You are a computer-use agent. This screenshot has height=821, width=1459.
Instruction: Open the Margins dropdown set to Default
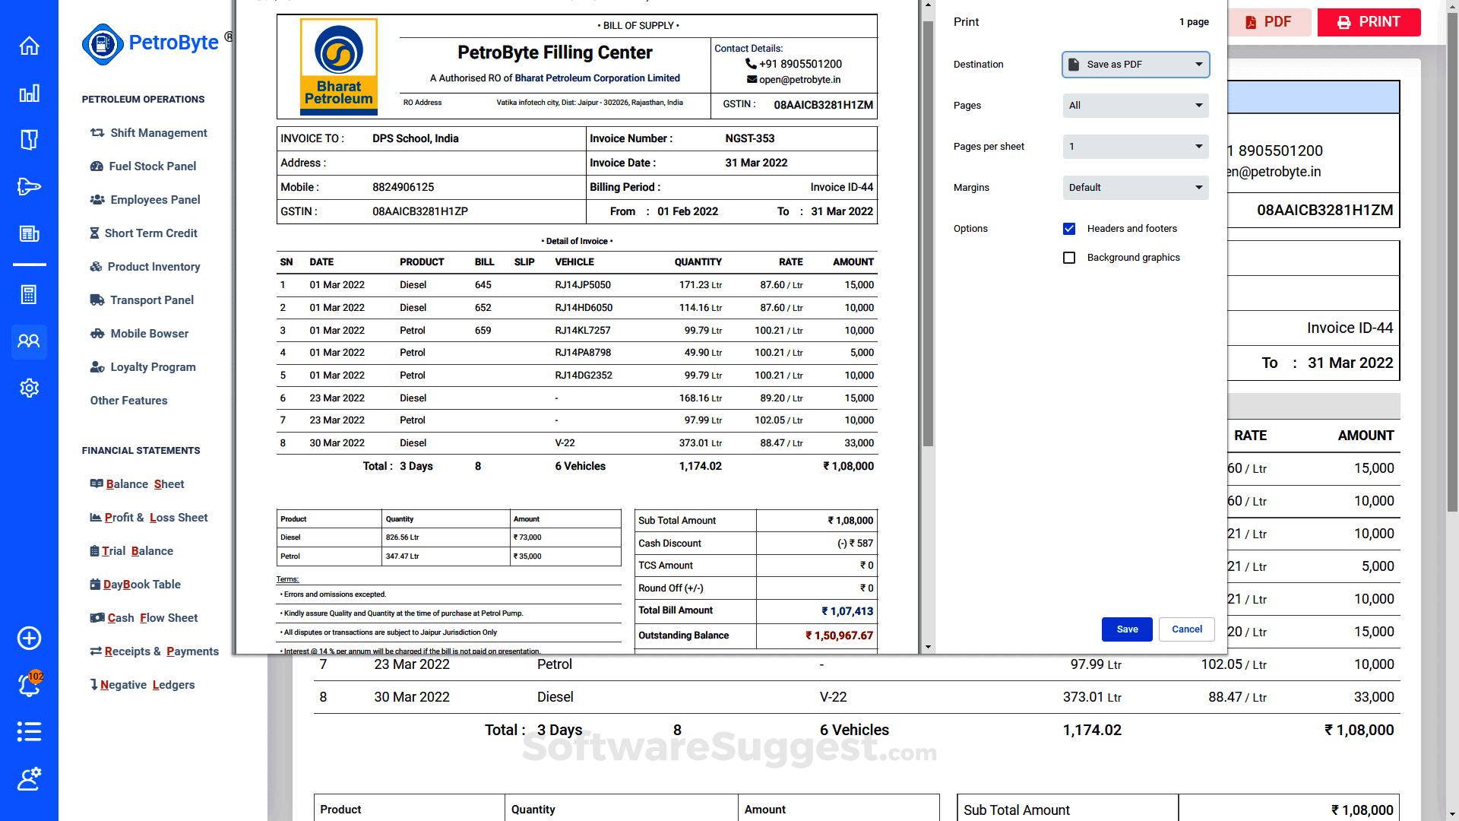[x=1135, y=187]
